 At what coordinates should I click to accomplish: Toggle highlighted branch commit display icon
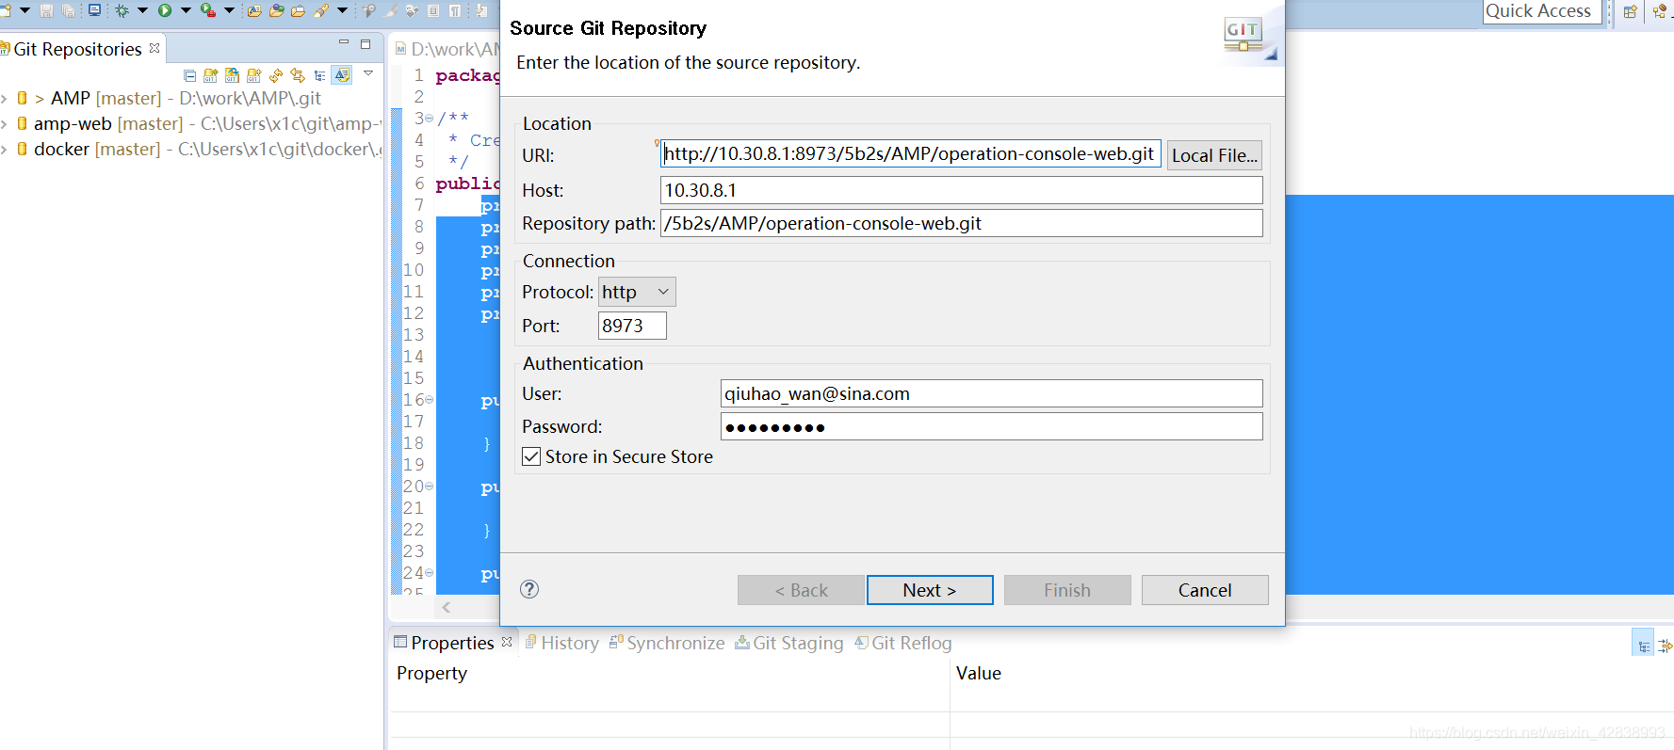[x=342, y=75]
